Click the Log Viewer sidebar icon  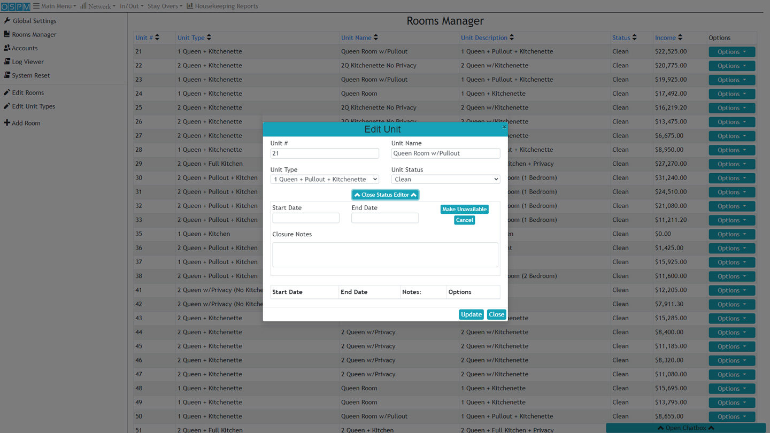click(7, 61)
